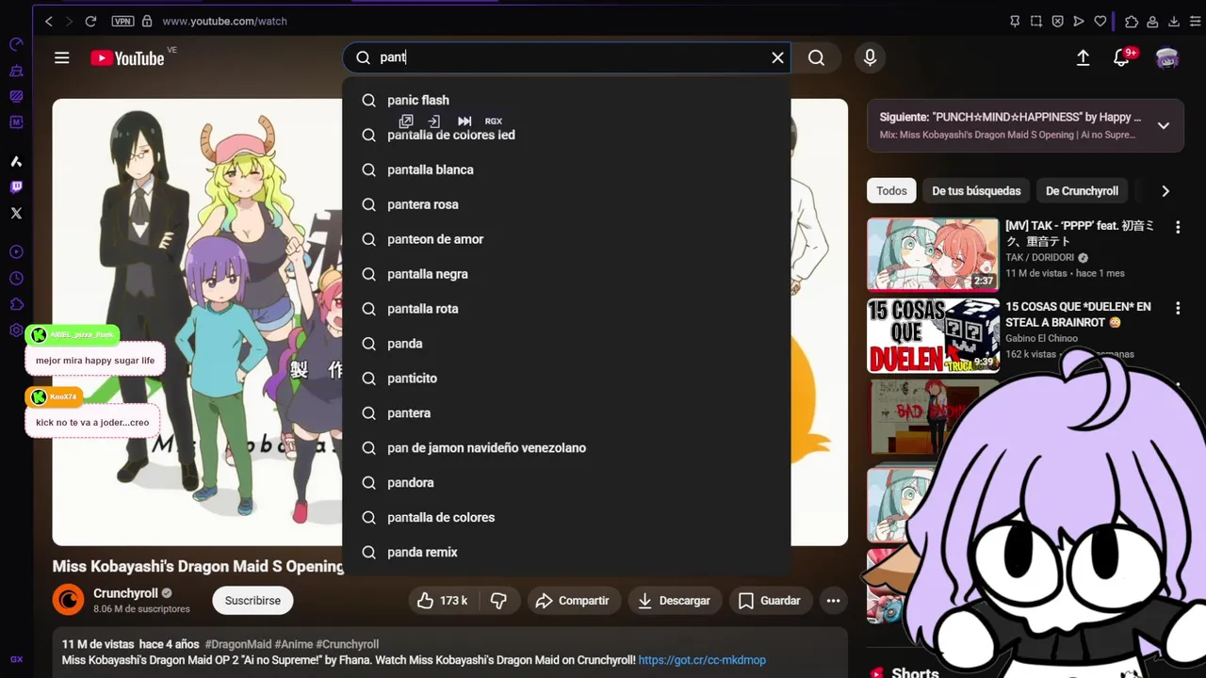Open the YouTube account avatar menu
This screenshot has height=678, width=1206.
[1167, 57]
